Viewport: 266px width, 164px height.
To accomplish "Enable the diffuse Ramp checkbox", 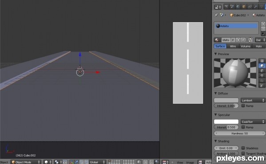I will [x=243, y=105].
